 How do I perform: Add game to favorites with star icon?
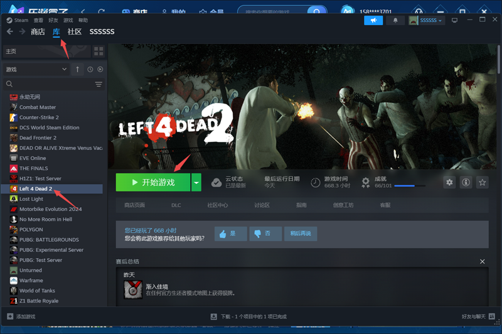[482, 182]
